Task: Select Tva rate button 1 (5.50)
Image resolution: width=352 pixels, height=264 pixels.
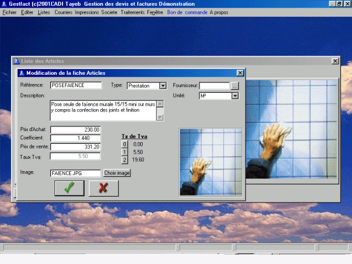Action: point(124,151)
